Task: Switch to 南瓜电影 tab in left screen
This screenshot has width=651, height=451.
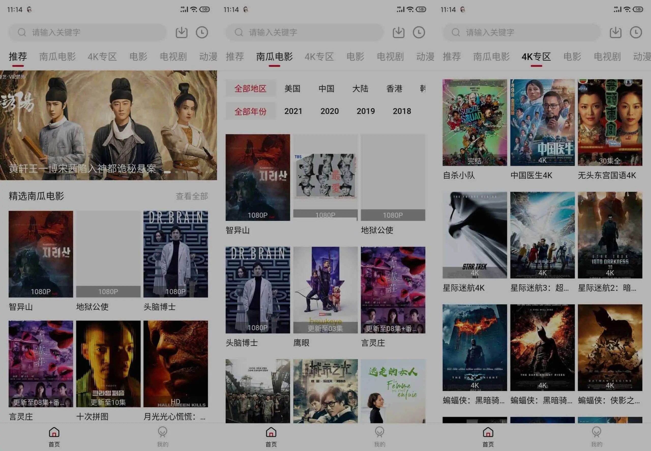Action: (57, 57)
